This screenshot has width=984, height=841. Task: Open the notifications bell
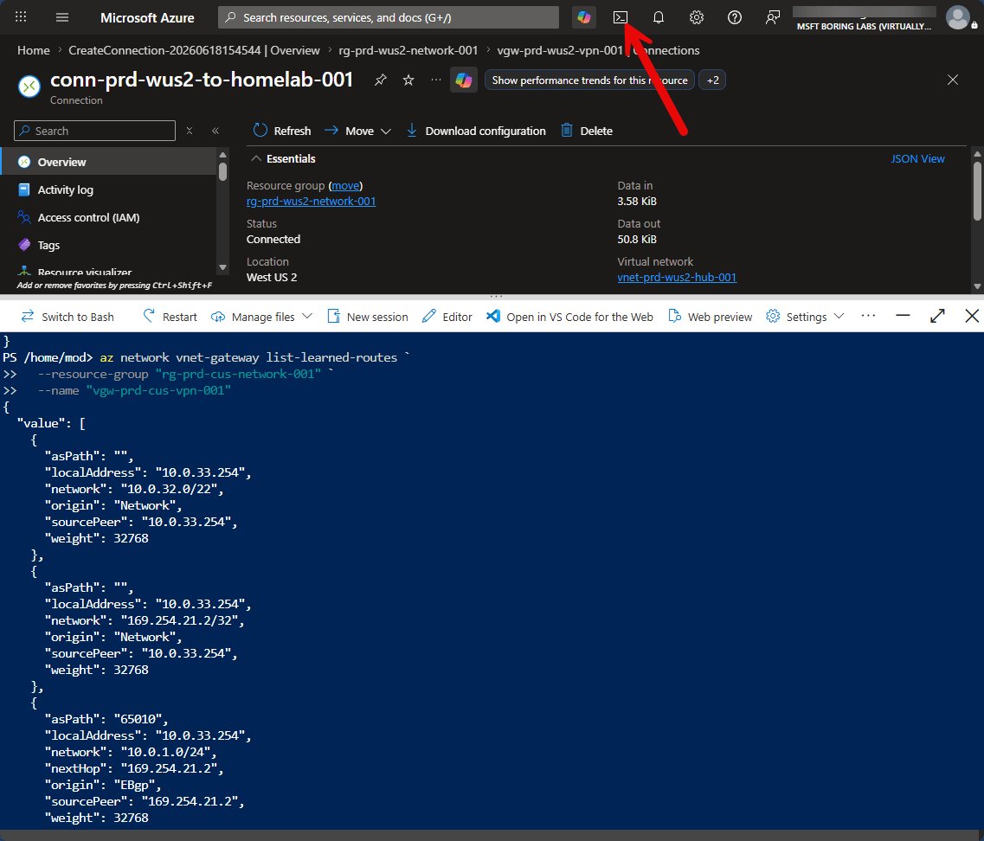[x=659, y=17]
